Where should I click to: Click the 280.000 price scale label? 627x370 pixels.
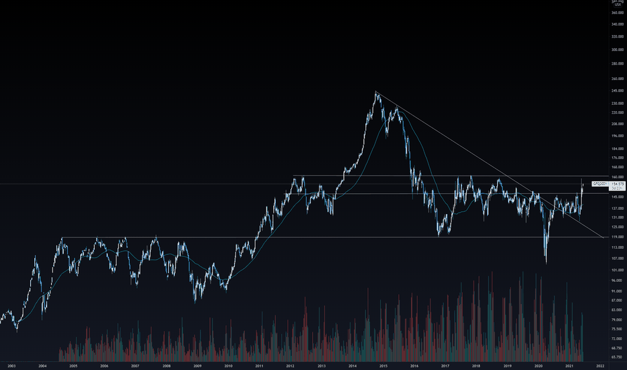pos(618,64)
